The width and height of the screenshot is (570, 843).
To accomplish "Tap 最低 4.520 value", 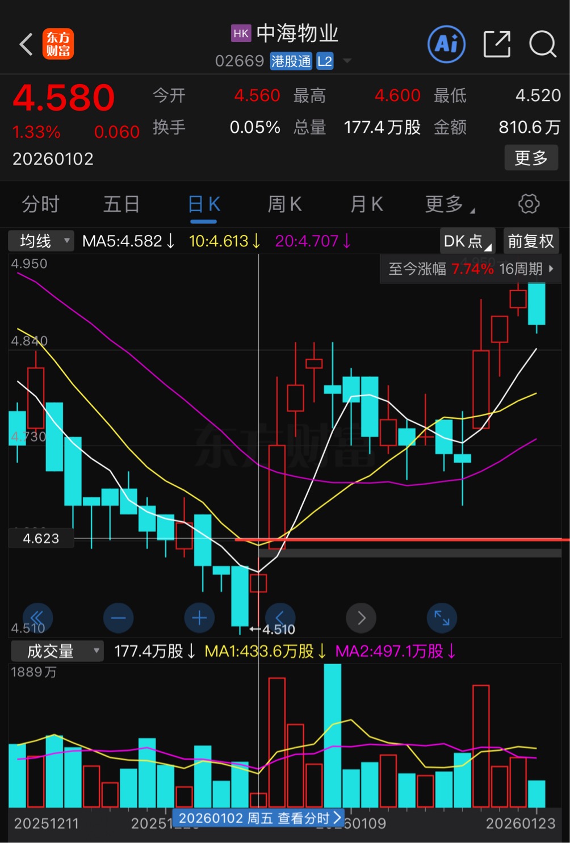I will tap(538, 95).
